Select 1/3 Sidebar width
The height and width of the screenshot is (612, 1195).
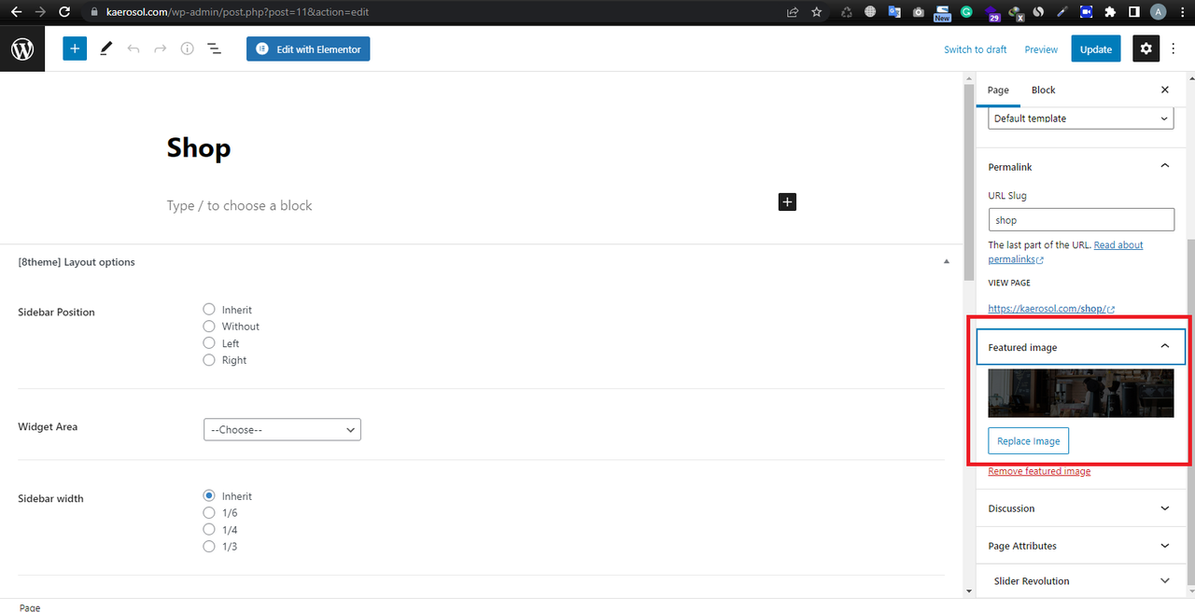pyautogui.click(x=209, y=547)
